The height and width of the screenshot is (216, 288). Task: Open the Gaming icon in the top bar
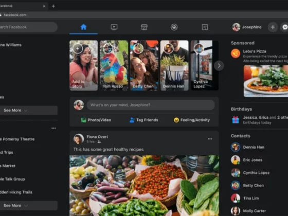pos(205,27)
